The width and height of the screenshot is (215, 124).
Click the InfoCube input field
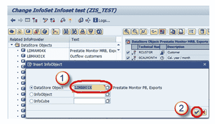pos(89,101)
